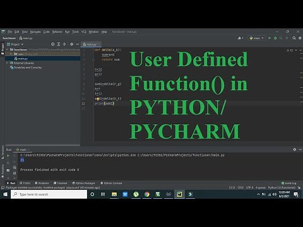Open IDE settings gear in top toolbar
The height and width of the screenshot is (227, 303).
click(x=300, y=38)
